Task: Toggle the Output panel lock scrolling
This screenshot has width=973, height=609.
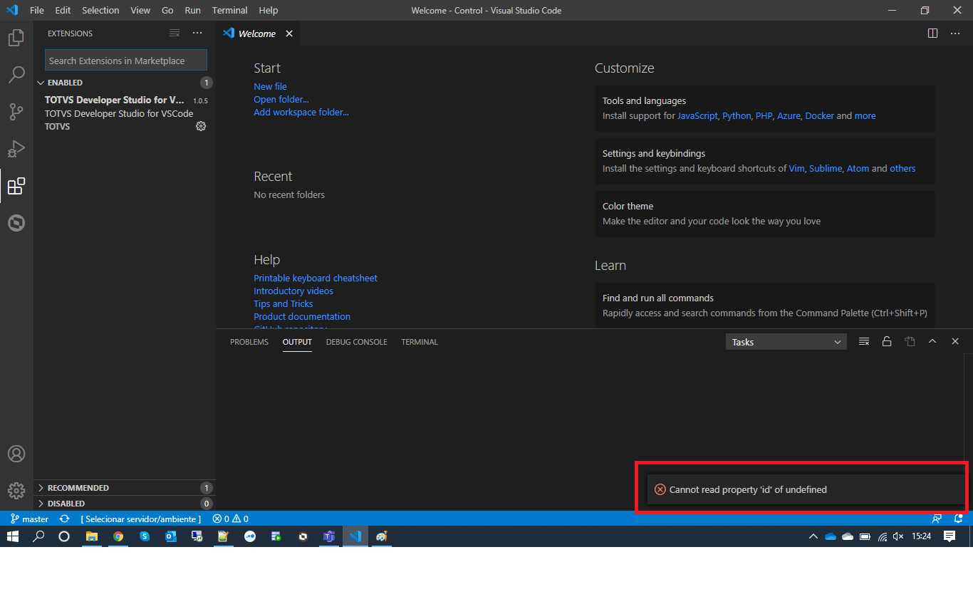Action: coord(887,341)
